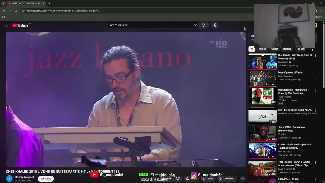The height and width of the screenshot is (183, 325).
Task: Open options for Cheb Khaled Yamina video
Action: coord(315,145)
